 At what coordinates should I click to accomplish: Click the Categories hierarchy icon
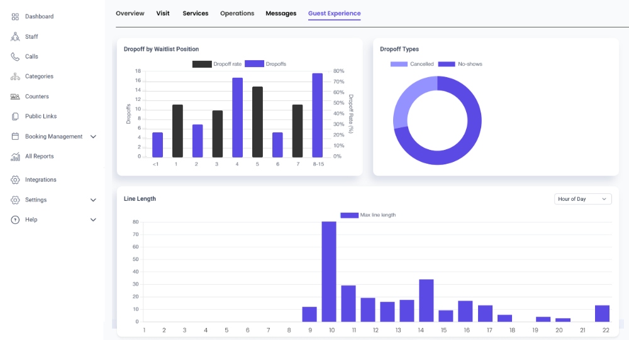coord(15,77)
